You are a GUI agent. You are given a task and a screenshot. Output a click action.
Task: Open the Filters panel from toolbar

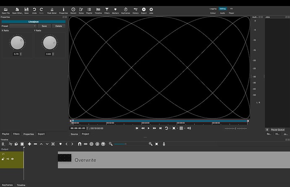(107, 11)
